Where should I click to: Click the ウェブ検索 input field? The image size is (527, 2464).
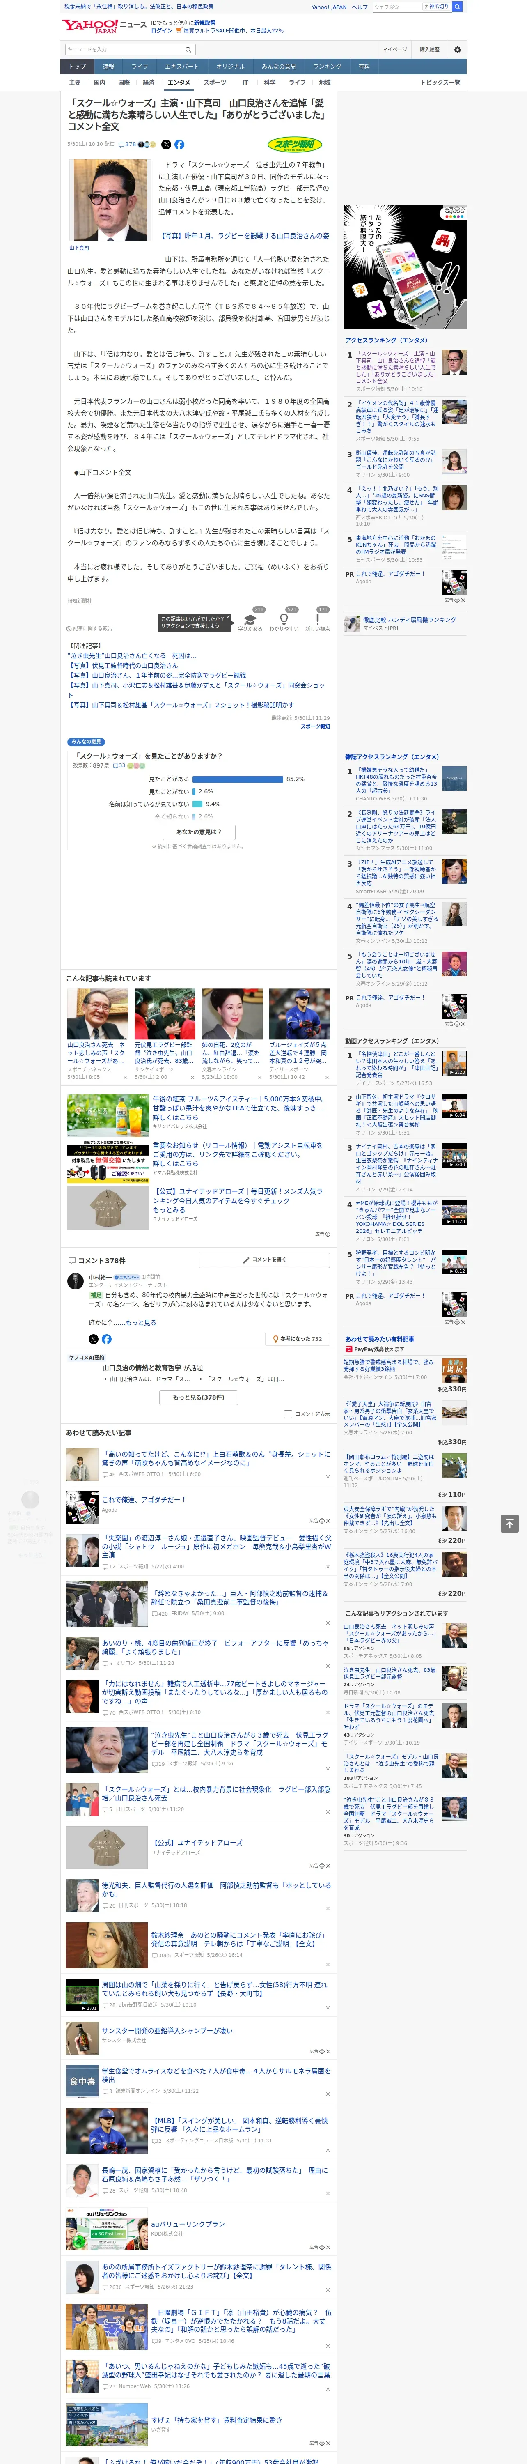tap(397, 7)
